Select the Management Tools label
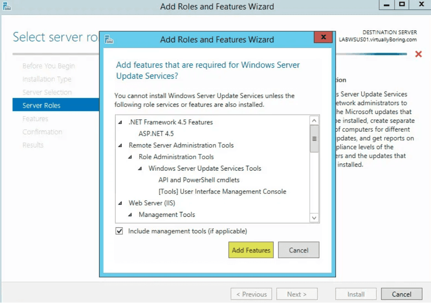The height and width of the screenshot is (303, 431). pos(167,215)
